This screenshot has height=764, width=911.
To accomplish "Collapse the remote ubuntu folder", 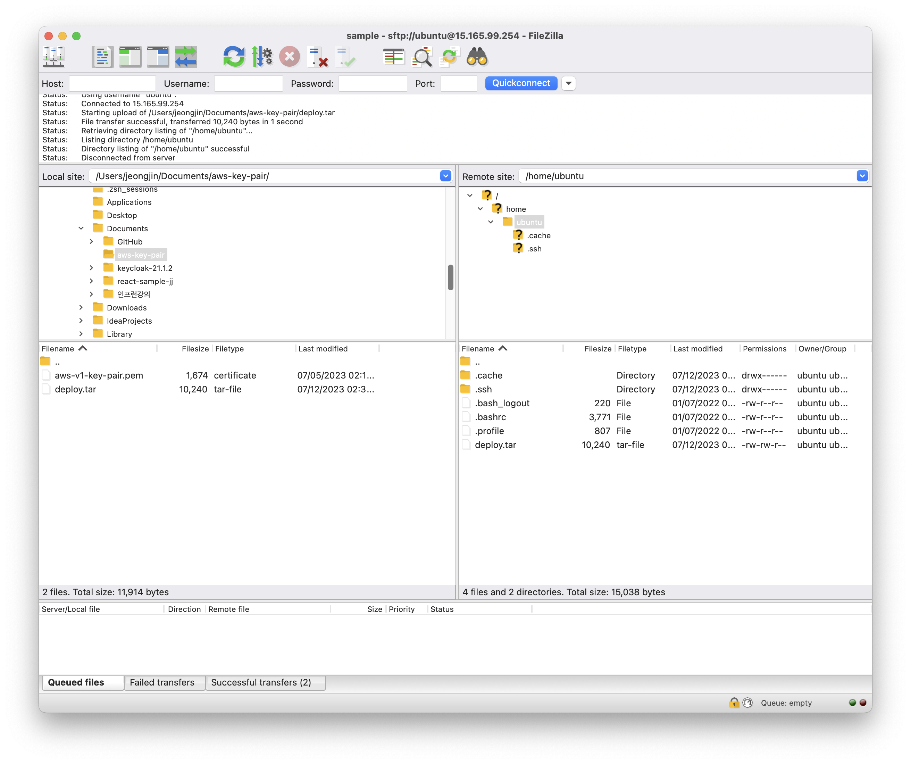I will [x=491, y=222].
